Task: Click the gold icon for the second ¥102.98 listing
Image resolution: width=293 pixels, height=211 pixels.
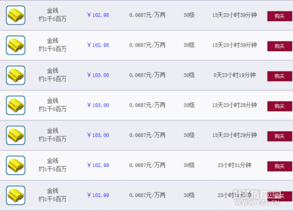Action: [16, 45]
